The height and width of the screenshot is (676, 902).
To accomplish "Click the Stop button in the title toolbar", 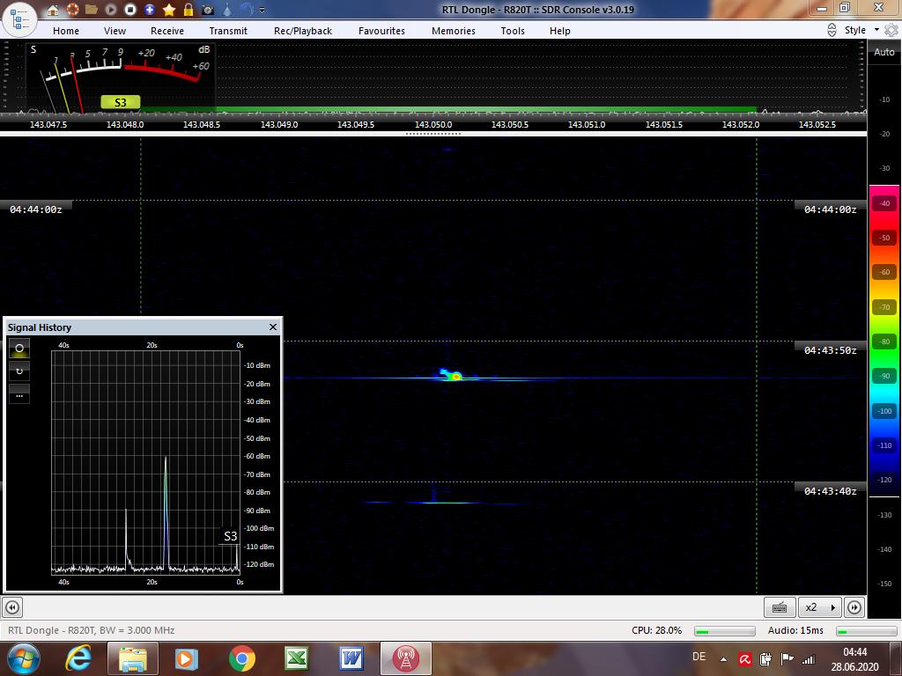I will coord(130,10).
